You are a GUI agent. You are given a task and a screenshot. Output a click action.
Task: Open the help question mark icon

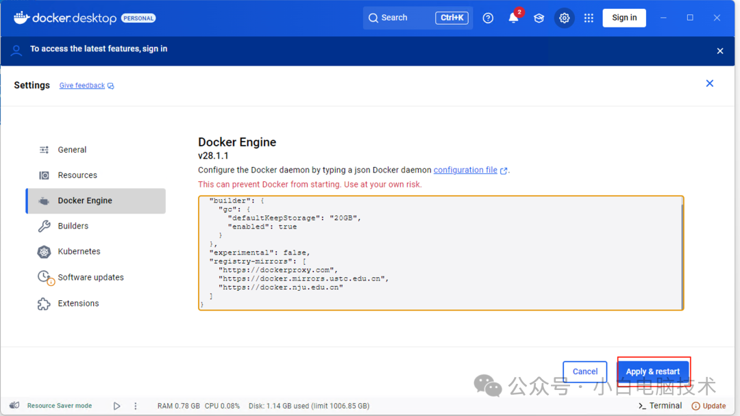click(488, 18)
